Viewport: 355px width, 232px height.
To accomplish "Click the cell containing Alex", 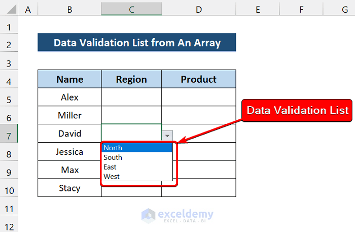I will point(69,97).
